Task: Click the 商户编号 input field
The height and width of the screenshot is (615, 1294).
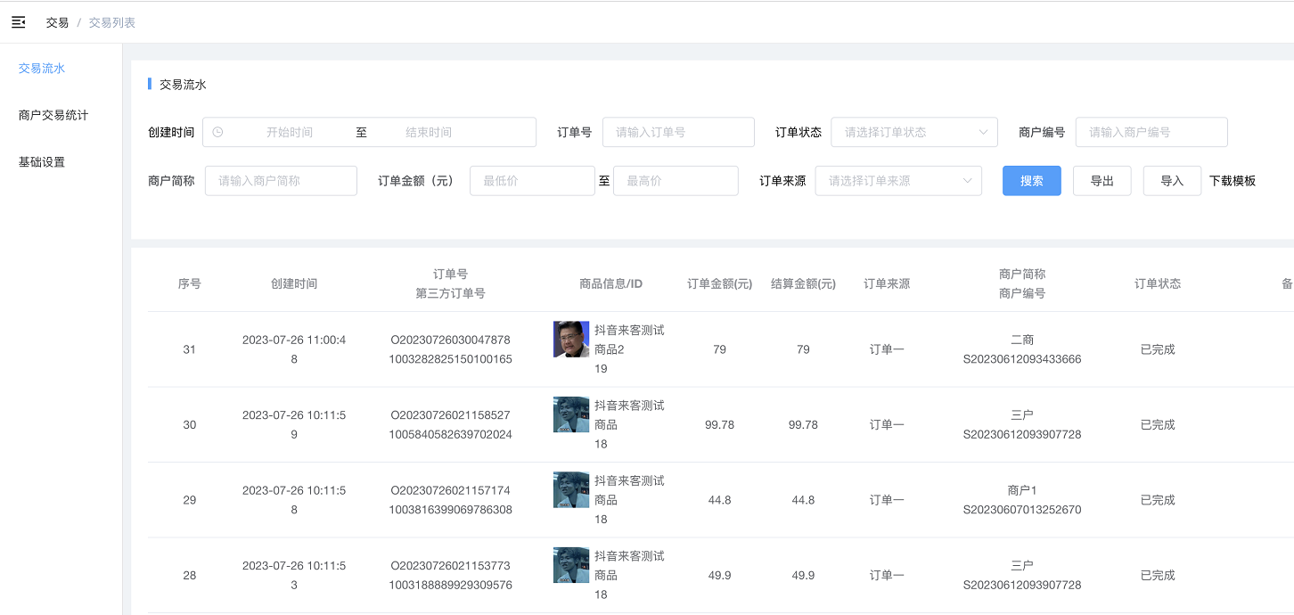Action: click(1151, 132)
